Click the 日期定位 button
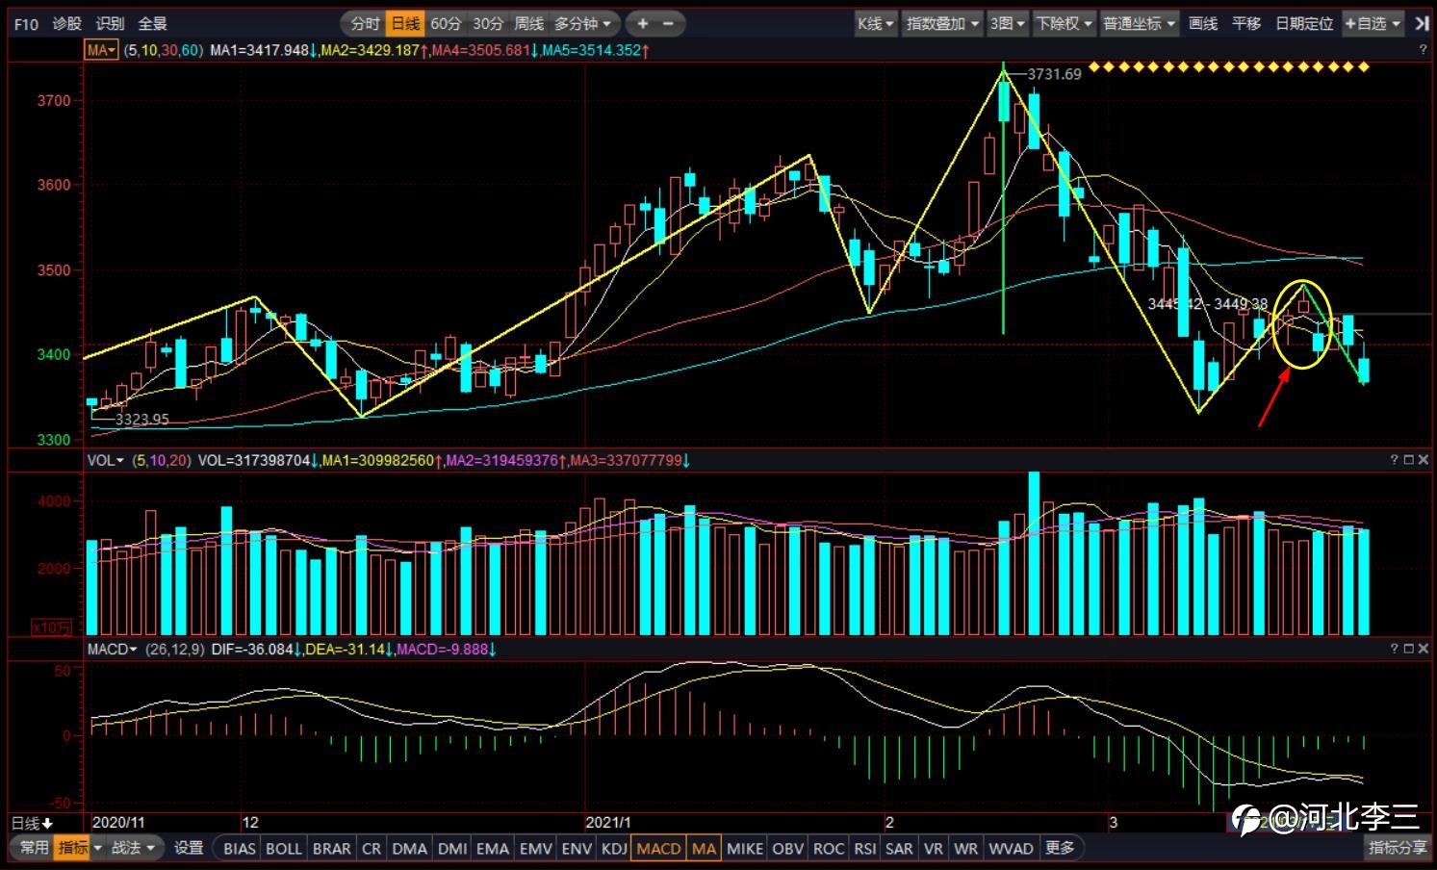 click(x=1304, y=23)
